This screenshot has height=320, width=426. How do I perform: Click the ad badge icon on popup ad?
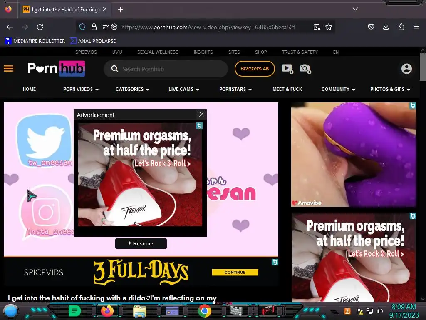point(199,126)
